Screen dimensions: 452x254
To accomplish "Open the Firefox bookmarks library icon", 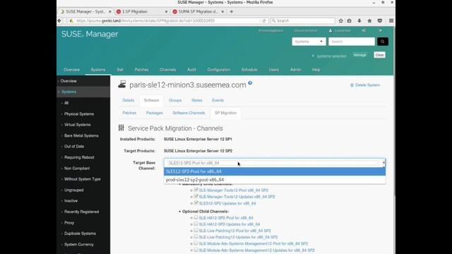I will (350, 20).
